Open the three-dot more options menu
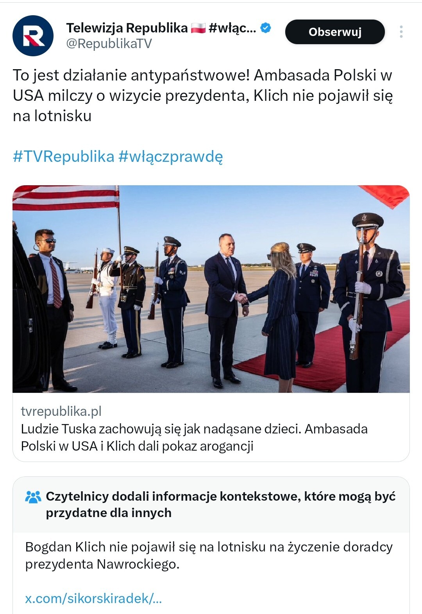Screen dimensions: 422x614 tap(401, 32)
